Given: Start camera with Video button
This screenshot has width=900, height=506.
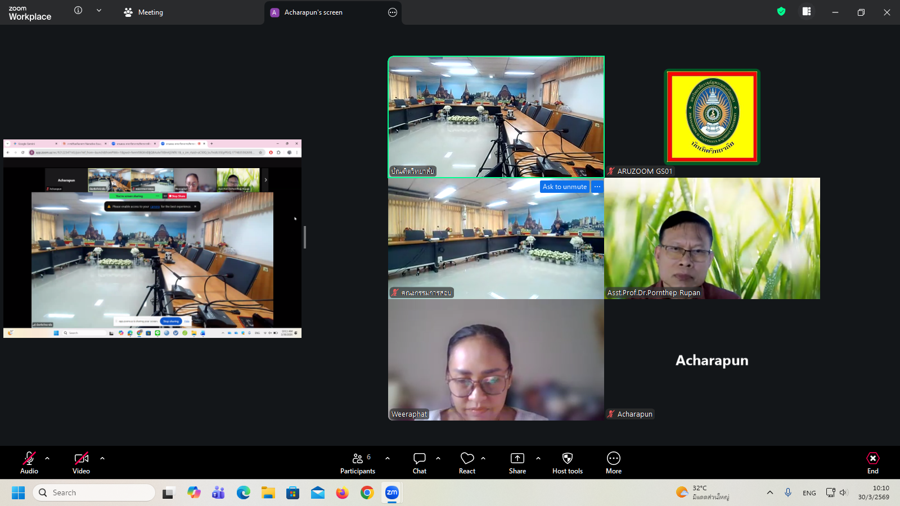Looking at the screenshot, I should click(81, 463).
